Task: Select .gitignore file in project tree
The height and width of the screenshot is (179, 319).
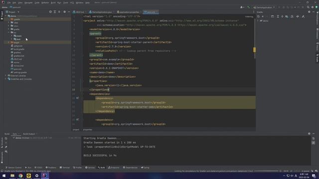Action: 16,46
